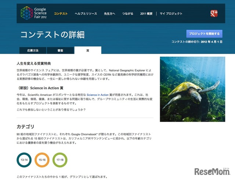Click the Google Science Fair 2012 logo

34,13
